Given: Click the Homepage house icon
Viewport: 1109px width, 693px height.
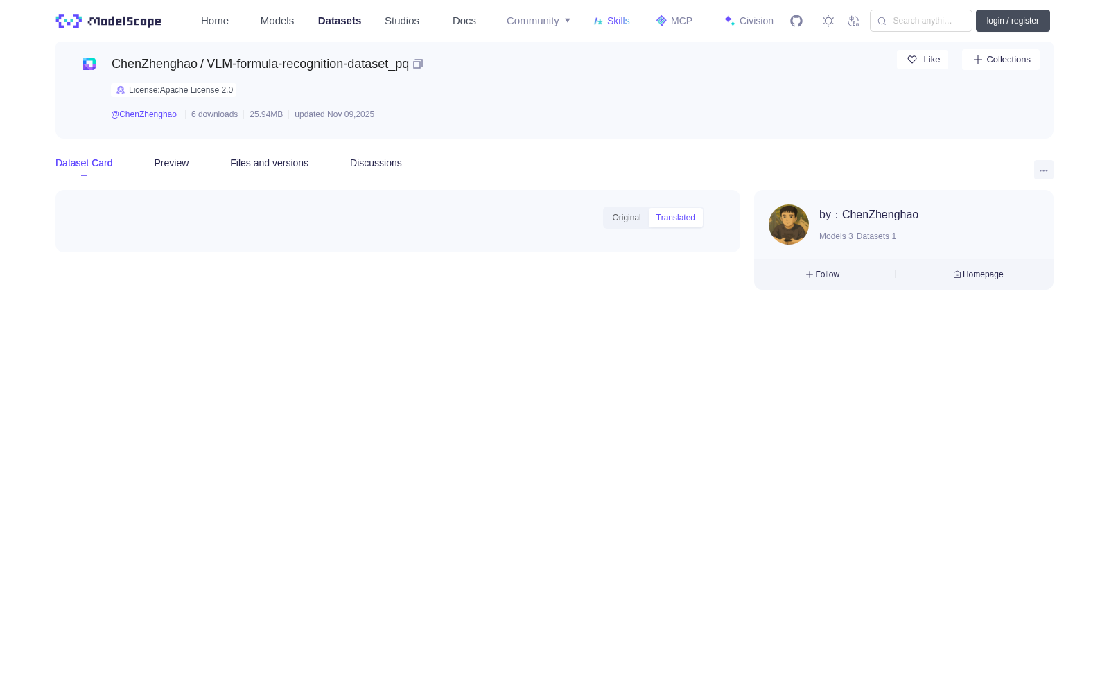Looking at the screenshot, I should (x=957, y=274).
